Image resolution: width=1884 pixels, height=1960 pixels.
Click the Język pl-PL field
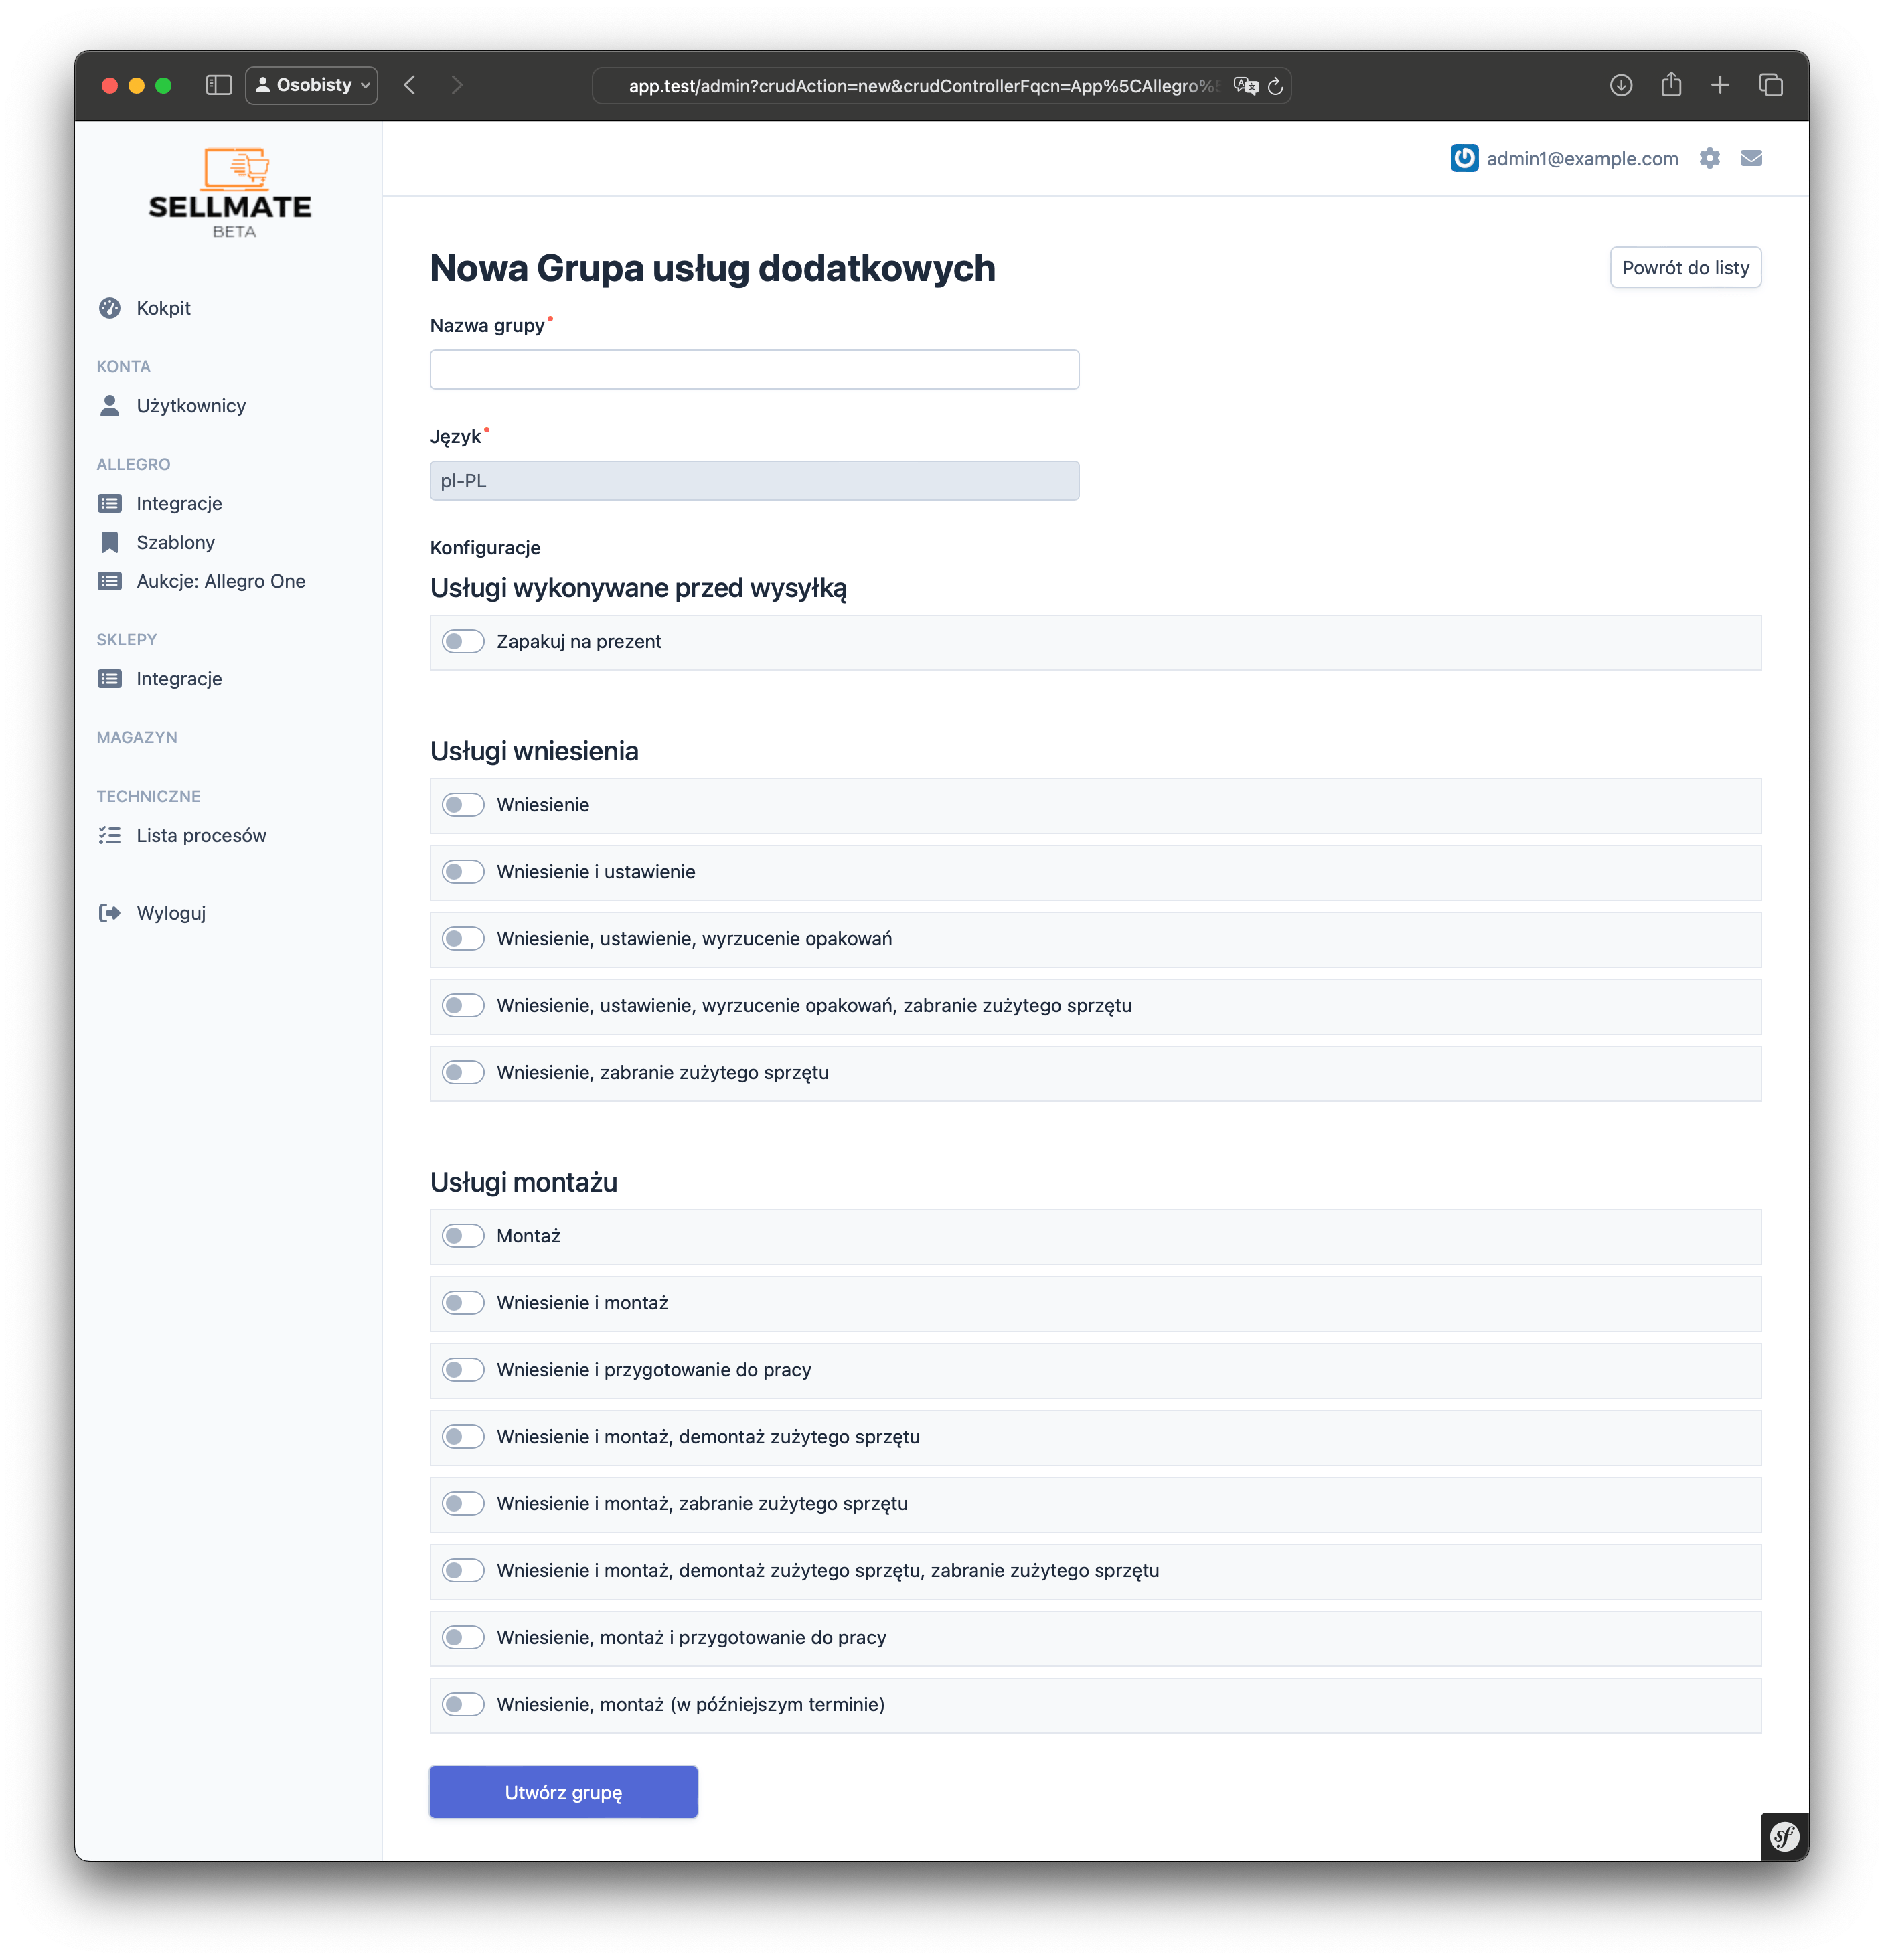[754, 481]
